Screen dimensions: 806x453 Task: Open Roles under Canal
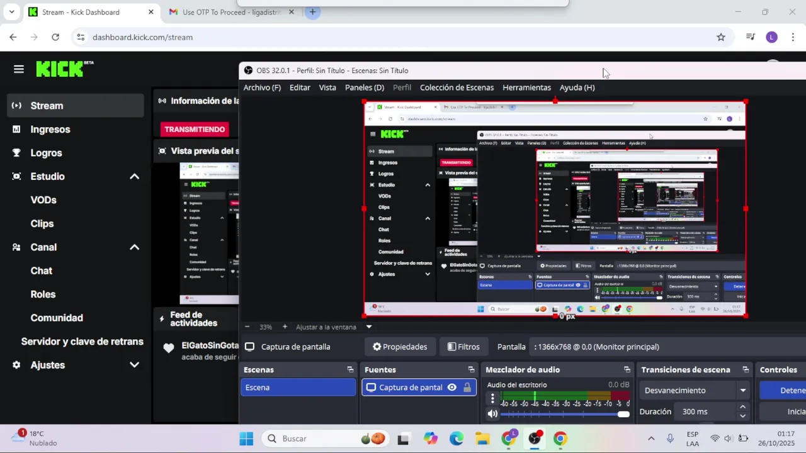tap(43, 294)
